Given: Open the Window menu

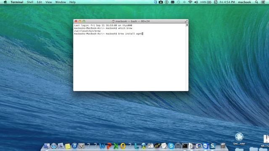Looking at the screenshot, I should [61, 2].
